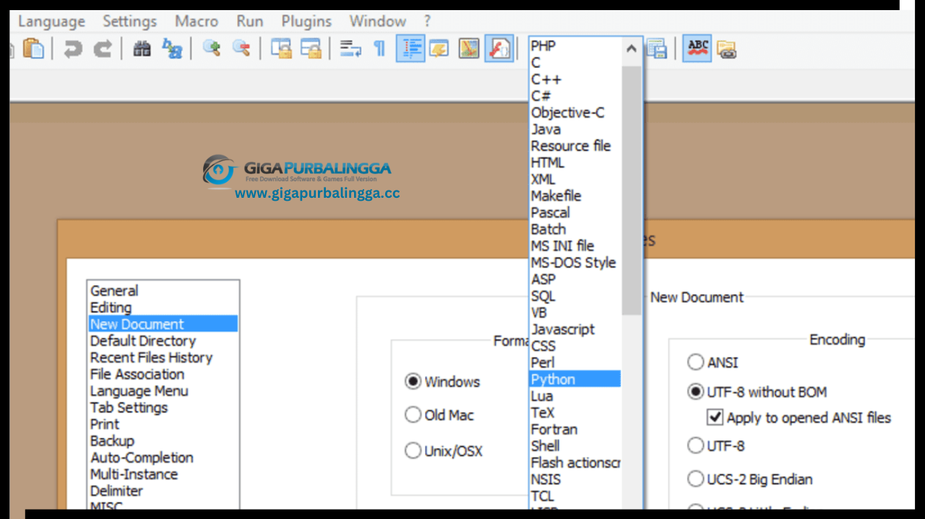The width and height of the screenshot is (925, 519).
Task: Click the language list scrollbar thumb
Action: pos(631,191)
